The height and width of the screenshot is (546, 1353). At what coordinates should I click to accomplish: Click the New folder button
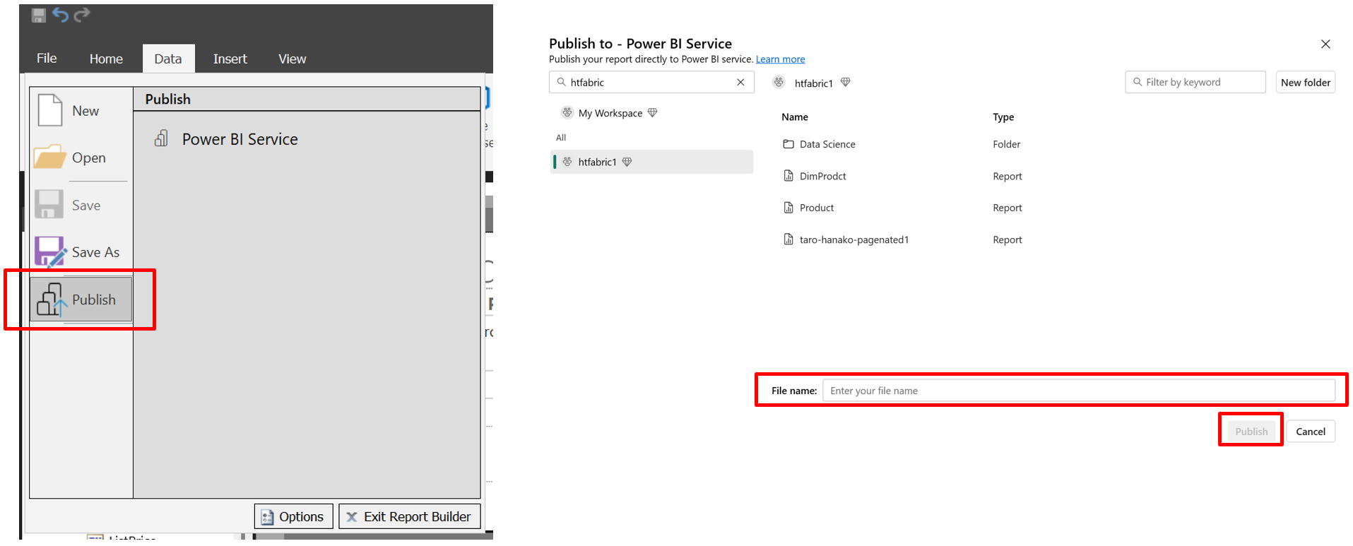[1305, 83]
